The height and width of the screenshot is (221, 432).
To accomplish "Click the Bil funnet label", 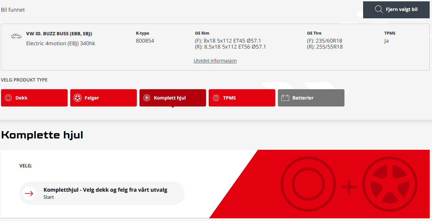I will point(13,10).
